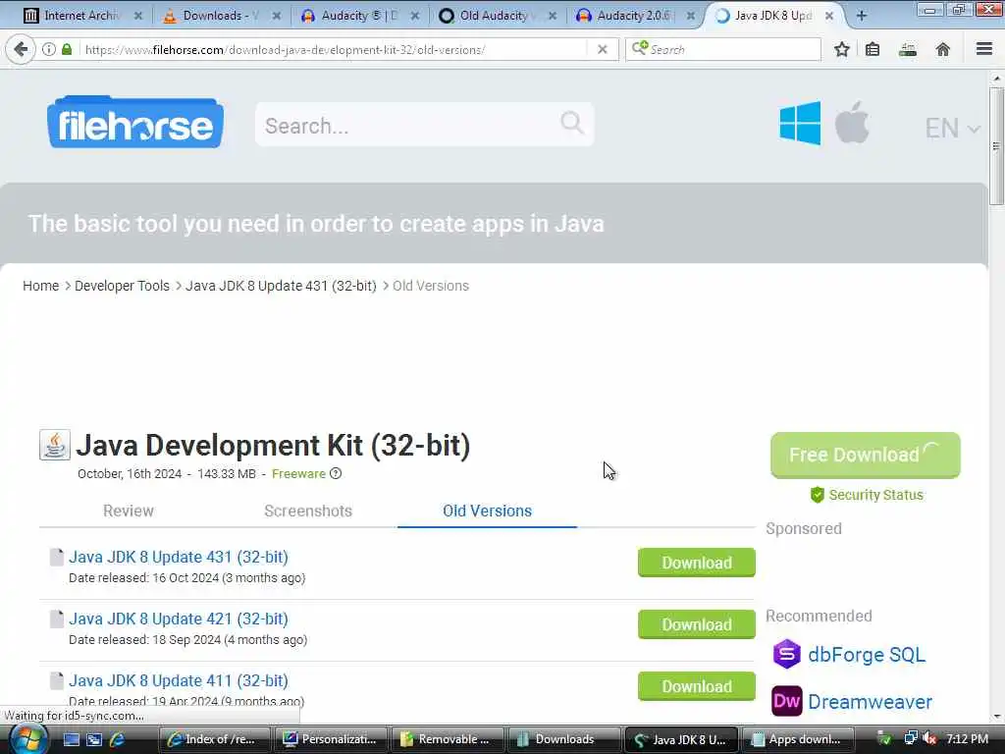Viewport: 1005px width, 754px height.
Task: Go to the browser home icon
Action: click(x=943, y=49)
